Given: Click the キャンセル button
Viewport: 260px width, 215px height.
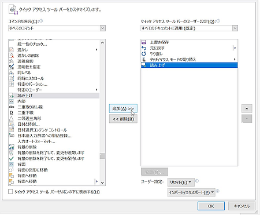Looking at the screenshot, I should [x=242, y=206].
